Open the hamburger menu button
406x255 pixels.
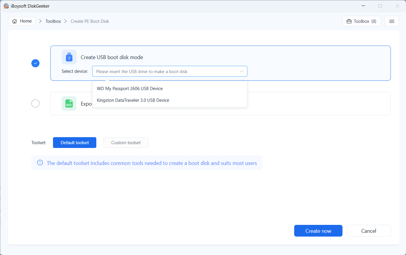[392, 21]
